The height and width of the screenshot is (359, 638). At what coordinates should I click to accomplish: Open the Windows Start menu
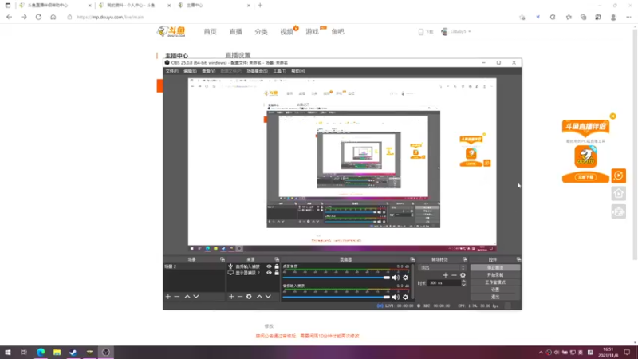8,353
